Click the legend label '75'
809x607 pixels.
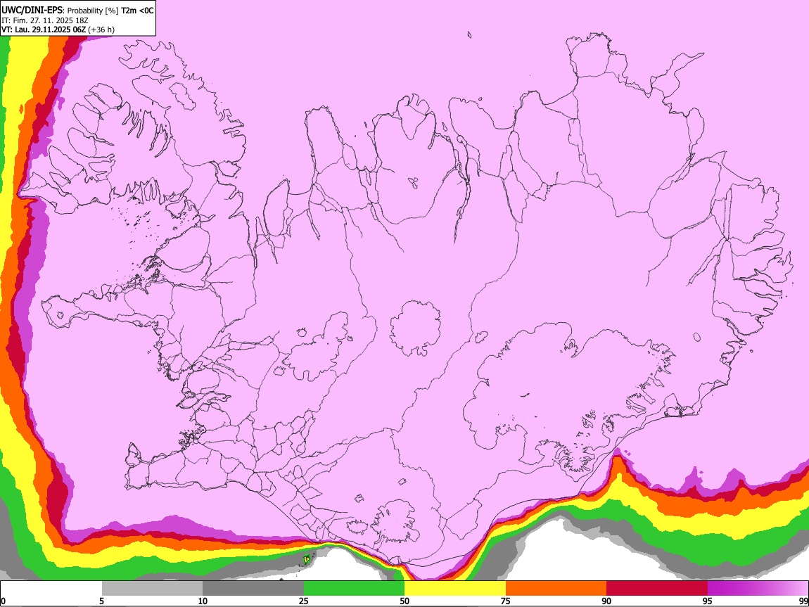tap(506, 601)
